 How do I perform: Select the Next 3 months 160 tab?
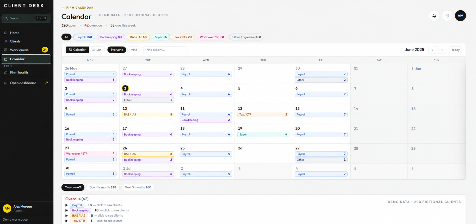coord(138,187)
